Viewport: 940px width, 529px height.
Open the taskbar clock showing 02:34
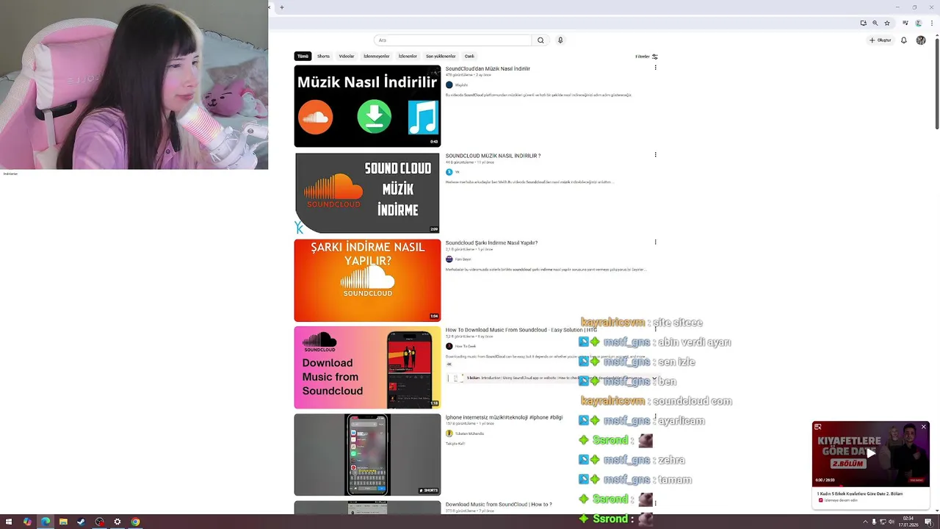click(x=908, y=522)
